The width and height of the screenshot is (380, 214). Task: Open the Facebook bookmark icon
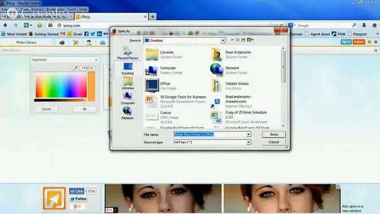click(x=86, y=34)
